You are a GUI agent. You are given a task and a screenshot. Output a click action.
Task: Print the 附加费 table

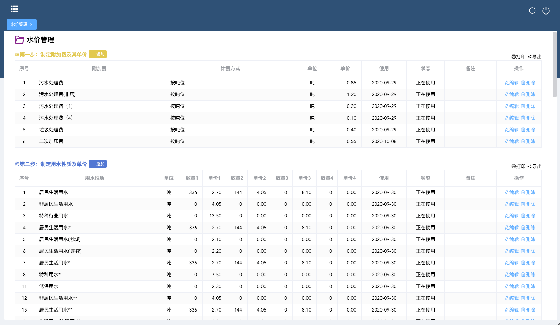pyautogui.click(x=518, y=57)
